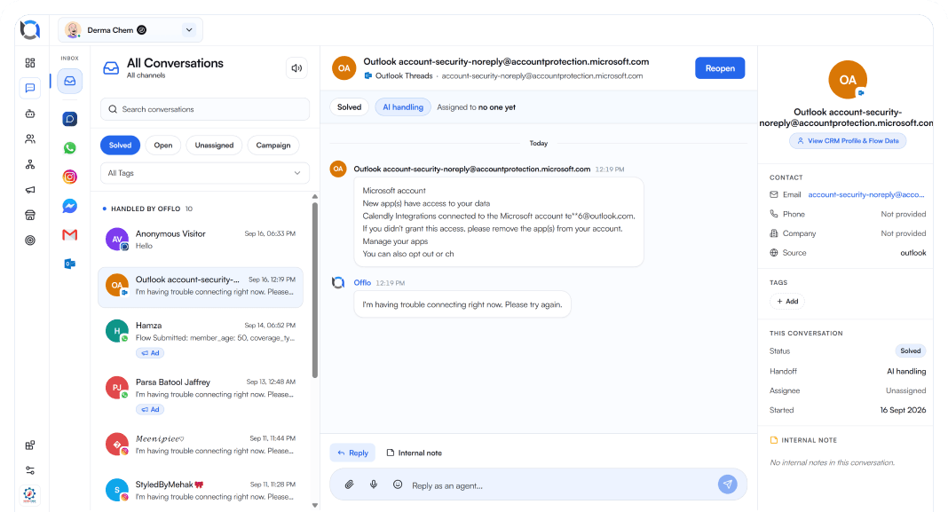
Task: Open the settings sliders icon in sidebar
Action: (x=30, y=470)
